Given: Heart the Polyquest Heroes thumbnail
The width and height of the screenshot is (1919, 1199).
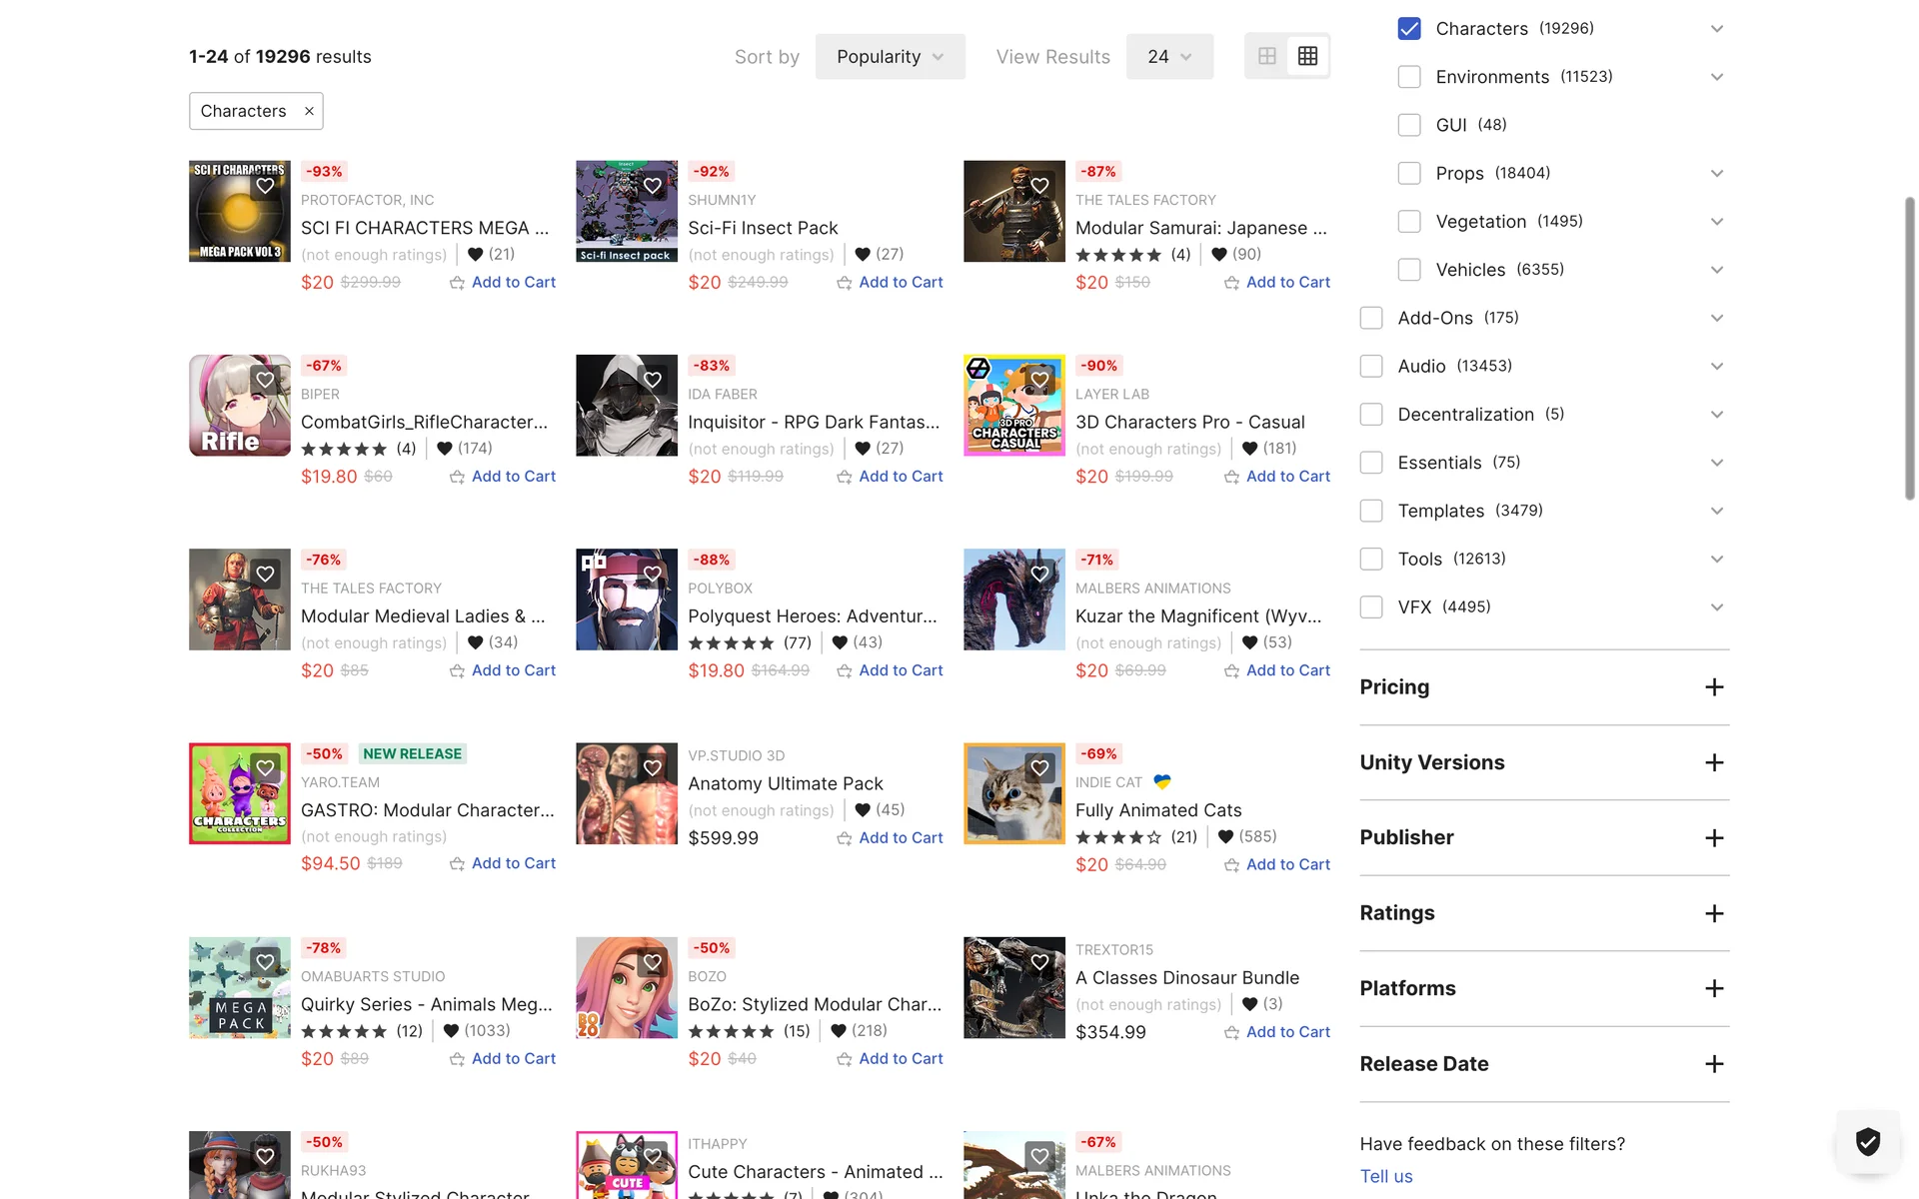Looking at the screenshot, I should pyautogui.click(x=653, y=574).
